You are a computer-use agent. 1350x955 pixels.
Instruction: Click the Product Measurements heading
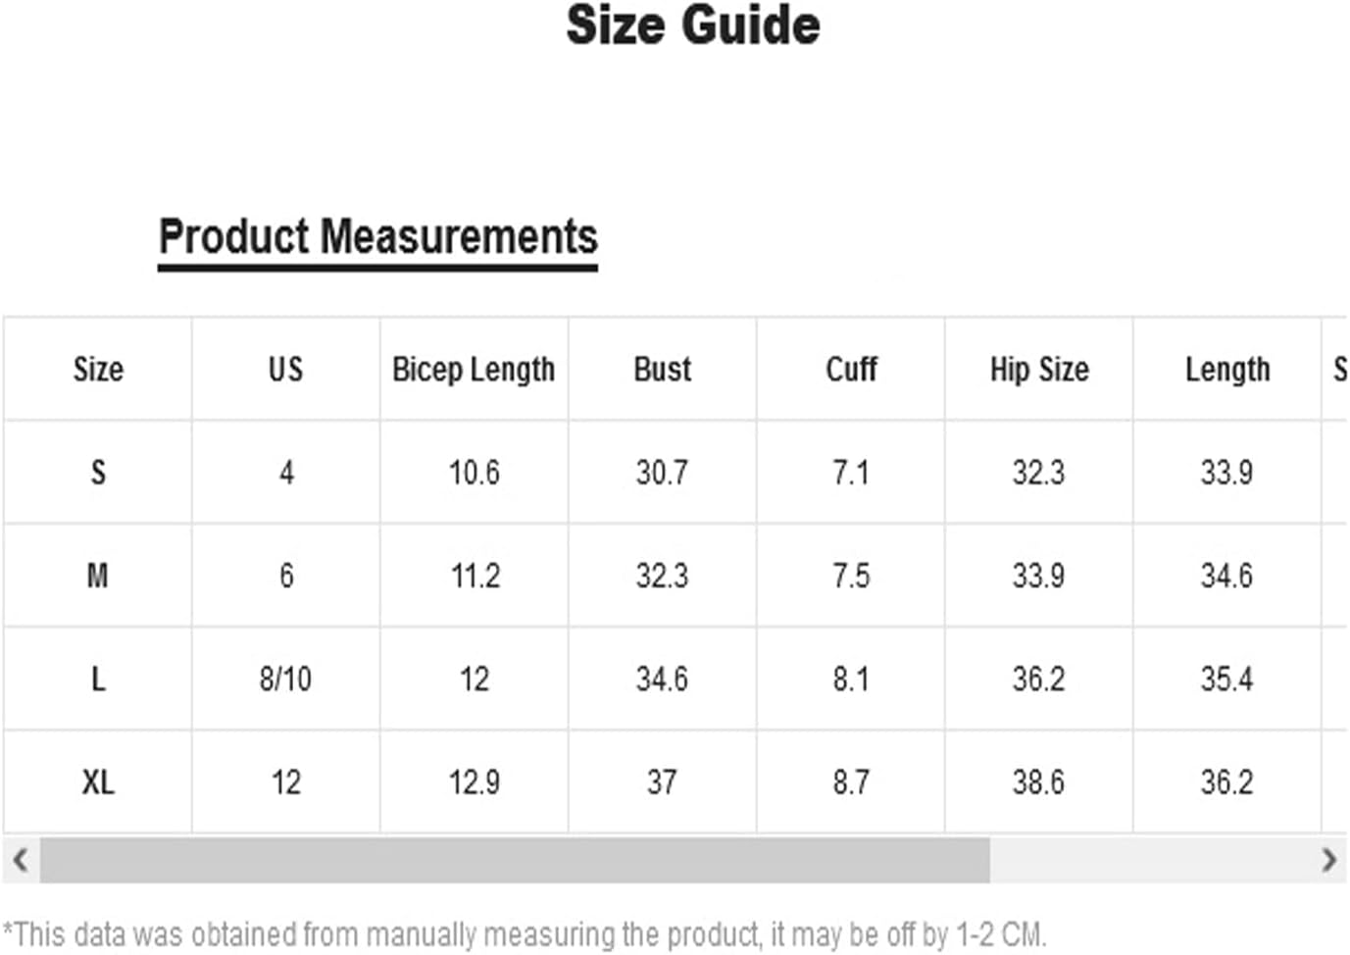pos(378,237)
